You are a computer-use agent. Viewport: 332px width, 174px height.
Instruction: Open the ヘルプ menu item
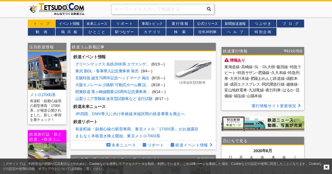(x=235, y=32)
